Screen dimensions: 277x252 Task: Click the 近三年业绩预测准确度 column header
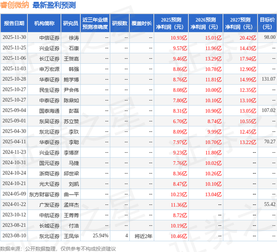point(95,23)
